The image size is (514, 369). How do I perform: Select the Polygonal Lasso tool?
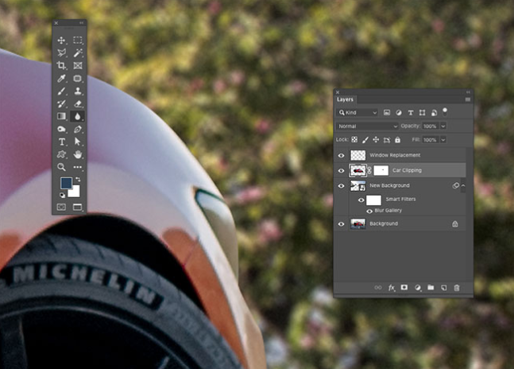pos(61,52)
